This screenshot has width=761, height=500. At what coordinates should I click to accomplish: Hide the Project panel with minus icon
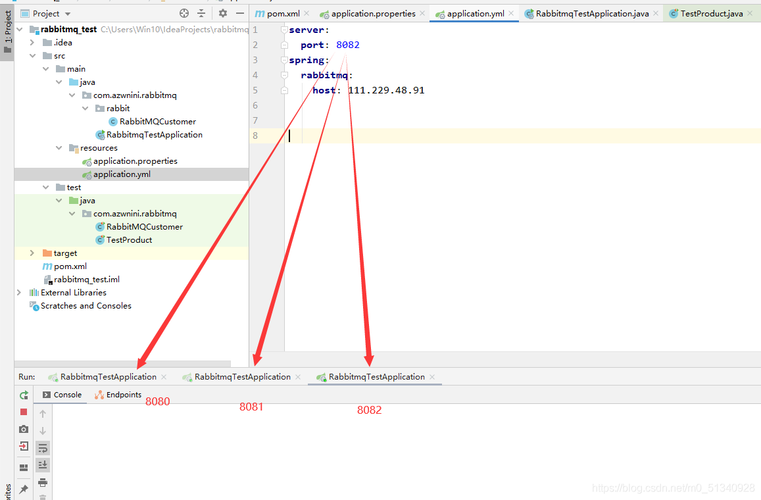pos(240,14)
